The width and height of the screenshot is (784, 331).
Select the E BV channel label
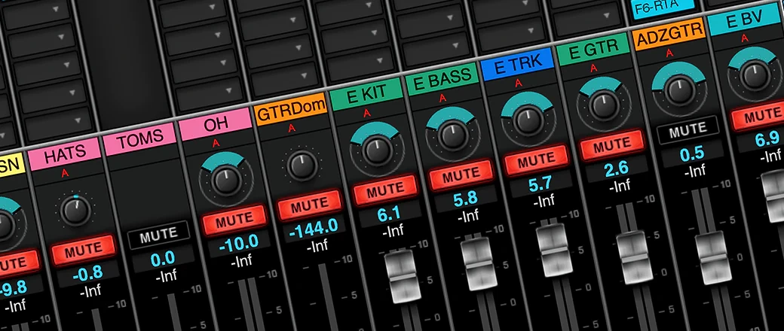pos(745,19)
